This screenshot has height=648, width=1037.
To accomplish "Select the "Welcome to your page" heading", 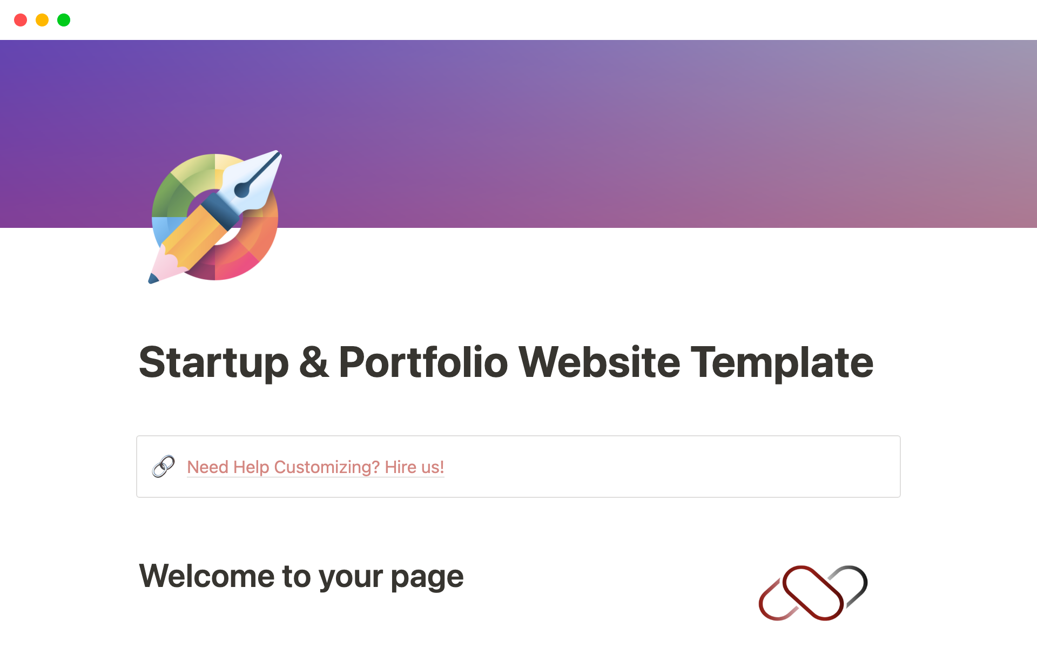I will (x=301, y=576).
